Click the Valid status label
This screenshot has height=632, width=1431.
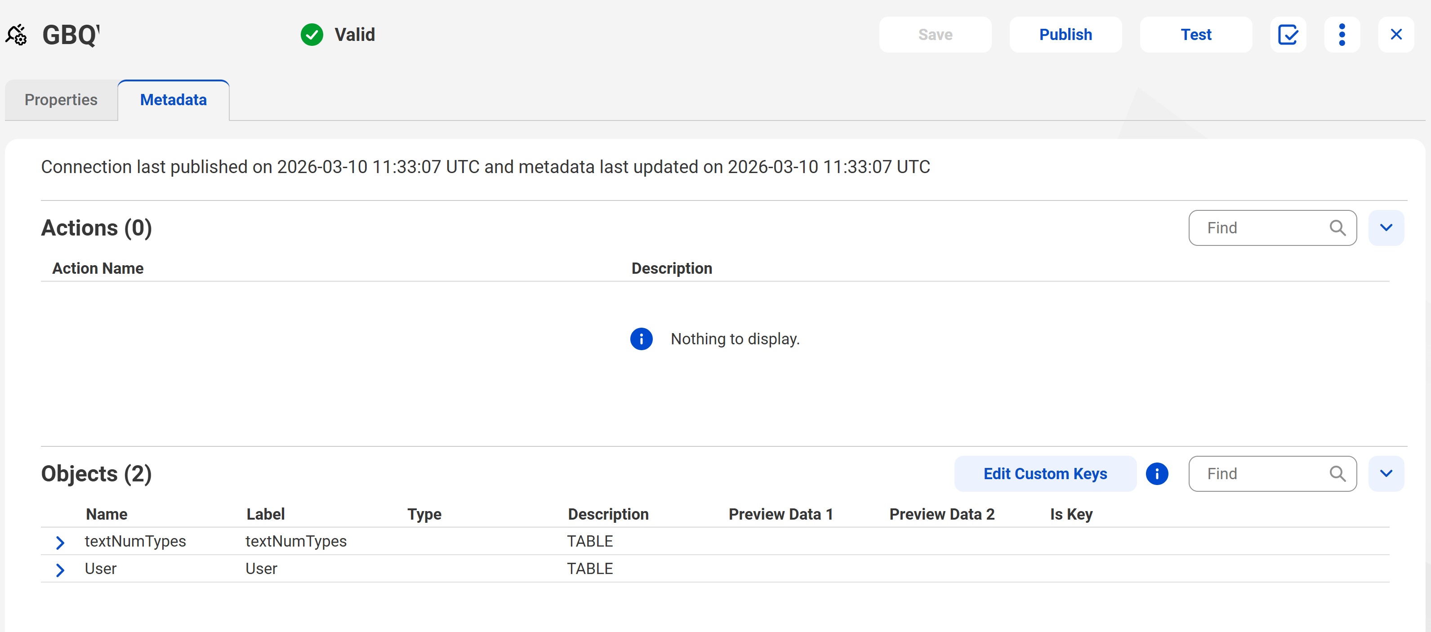point(354,35)
